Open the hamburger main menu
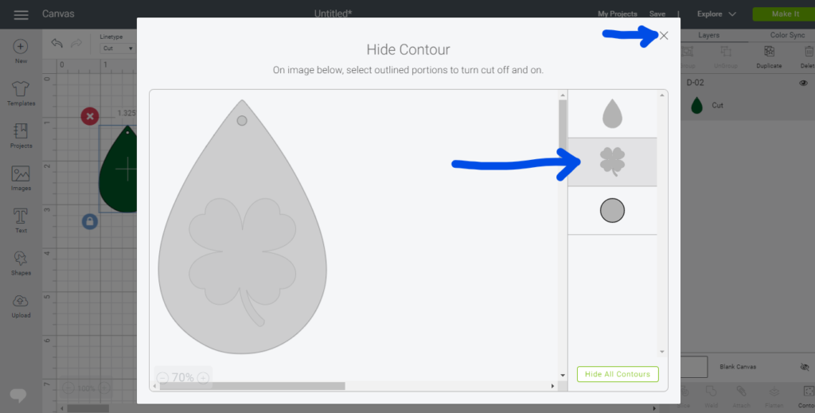815x413 pixels. pyautogui.click(x=21, y=14)
